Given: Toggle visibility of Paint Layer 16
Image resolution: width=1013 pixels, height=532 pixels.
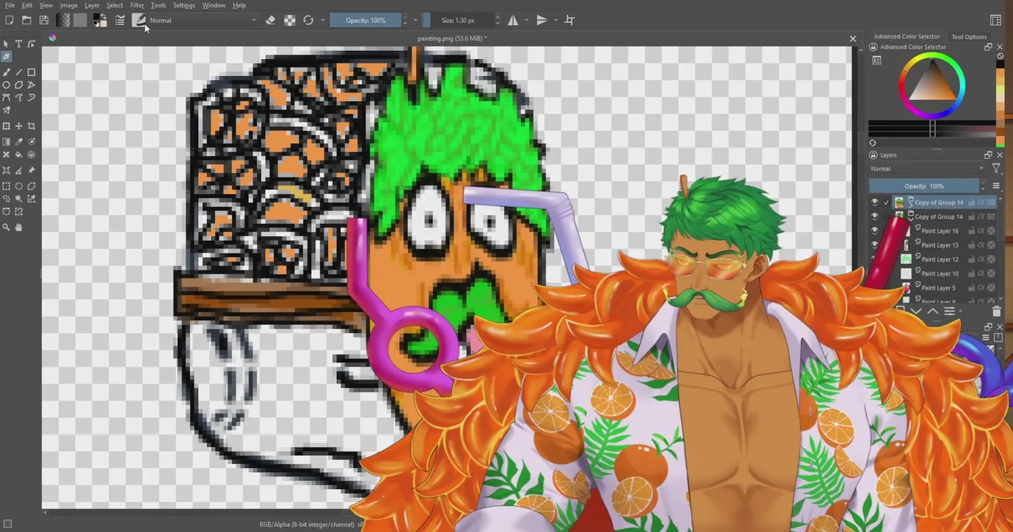Looking at the screenshot, I should (x=875, y=231).
